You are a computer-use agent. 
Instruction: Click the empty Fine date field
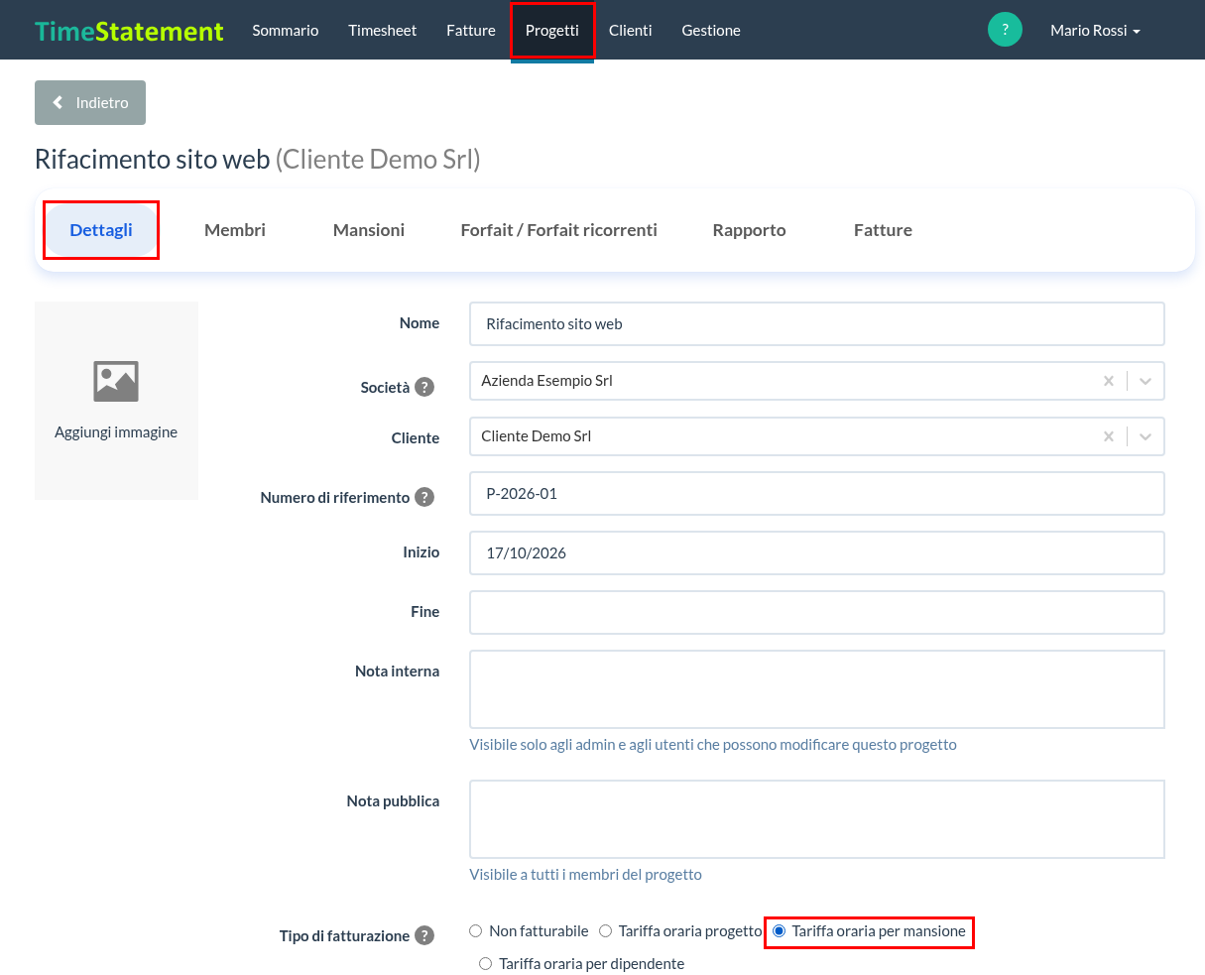817,613
